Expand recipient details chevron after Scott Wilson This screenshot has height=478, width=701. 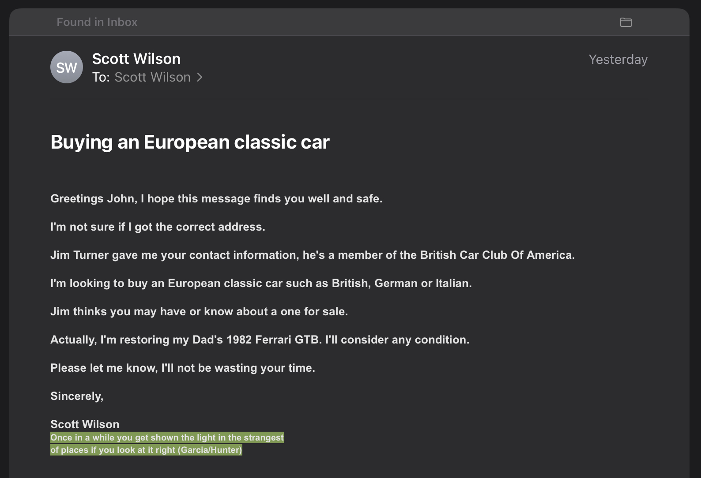pyautogui.click(x=200, y=77)
